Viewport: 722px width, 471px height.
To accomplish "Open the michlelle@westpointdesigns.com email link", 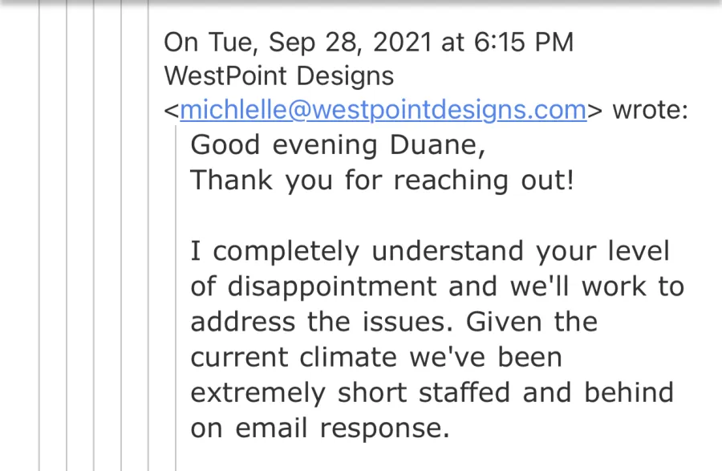I will [383, 110].
